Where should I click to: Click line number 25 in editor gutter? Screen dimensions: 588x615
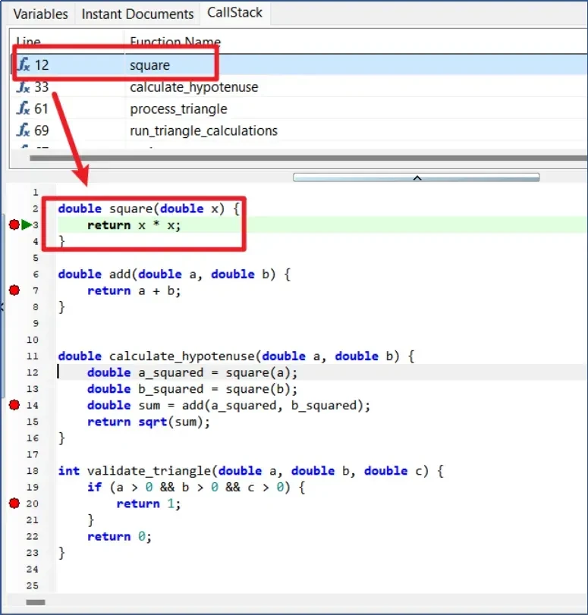click(33, 585)
